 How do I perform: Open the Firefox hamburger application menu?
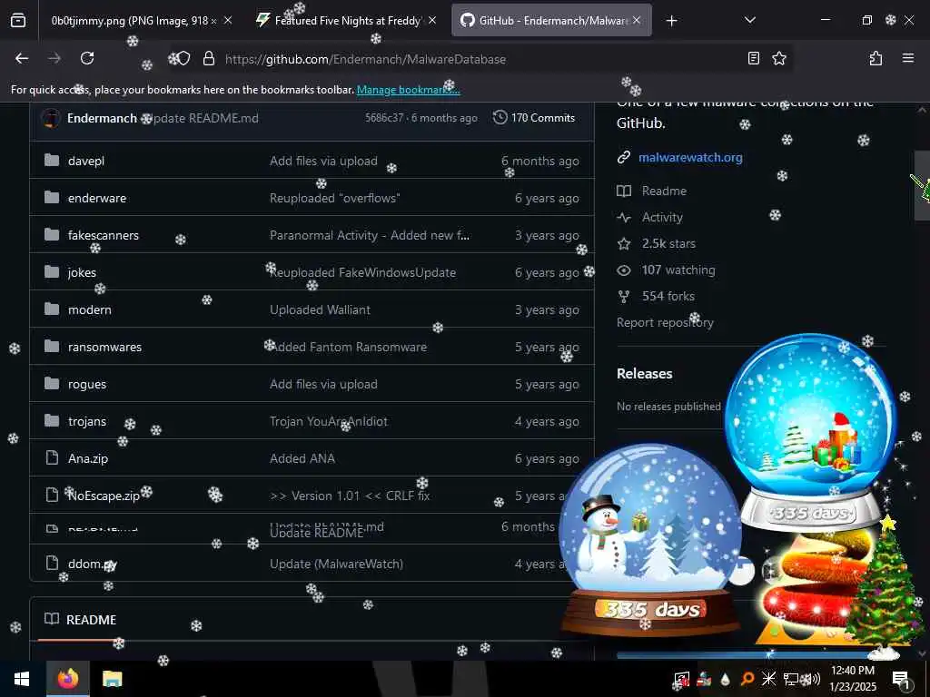click(x=907, y=58)
